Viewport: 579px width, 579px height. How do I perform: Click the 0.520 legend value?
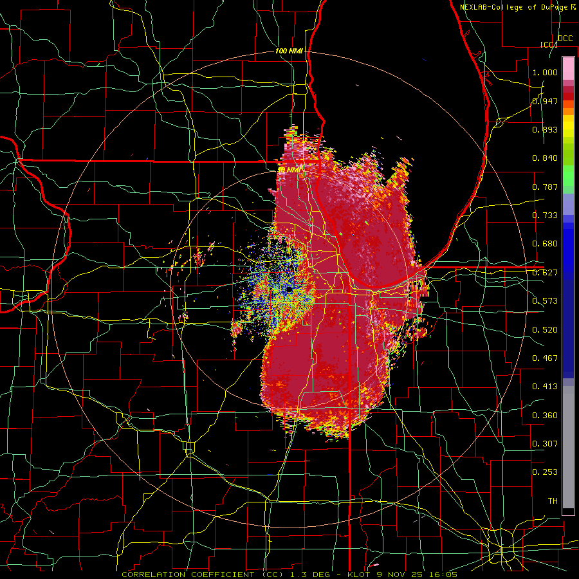pyautogui.click(x=545, y=330)
